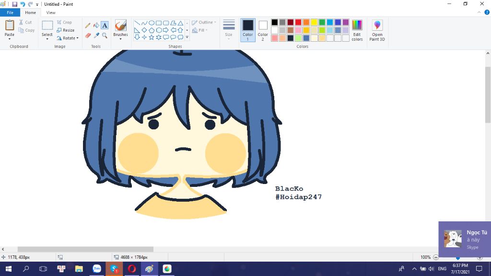Click the Resize button
Image resolution: width=491 pixels, height=276 pixels.
65,30
